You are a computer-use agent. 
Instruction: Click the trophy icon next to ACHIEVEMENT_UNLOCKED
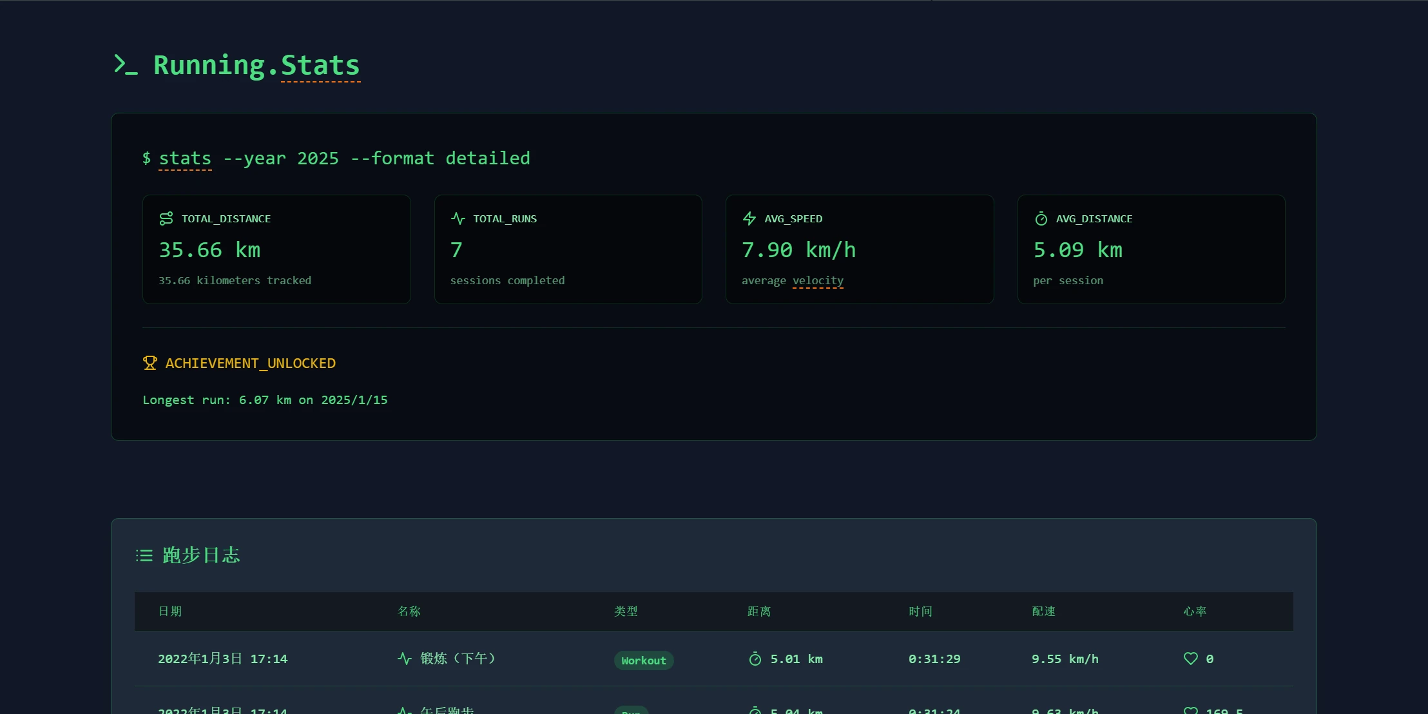pyautogui.click(x=150, y=362)
